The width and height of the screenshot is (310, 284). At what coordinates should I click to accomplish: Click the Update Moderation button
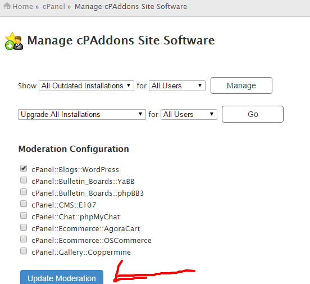pyautogui.click(x=62, y=277)
